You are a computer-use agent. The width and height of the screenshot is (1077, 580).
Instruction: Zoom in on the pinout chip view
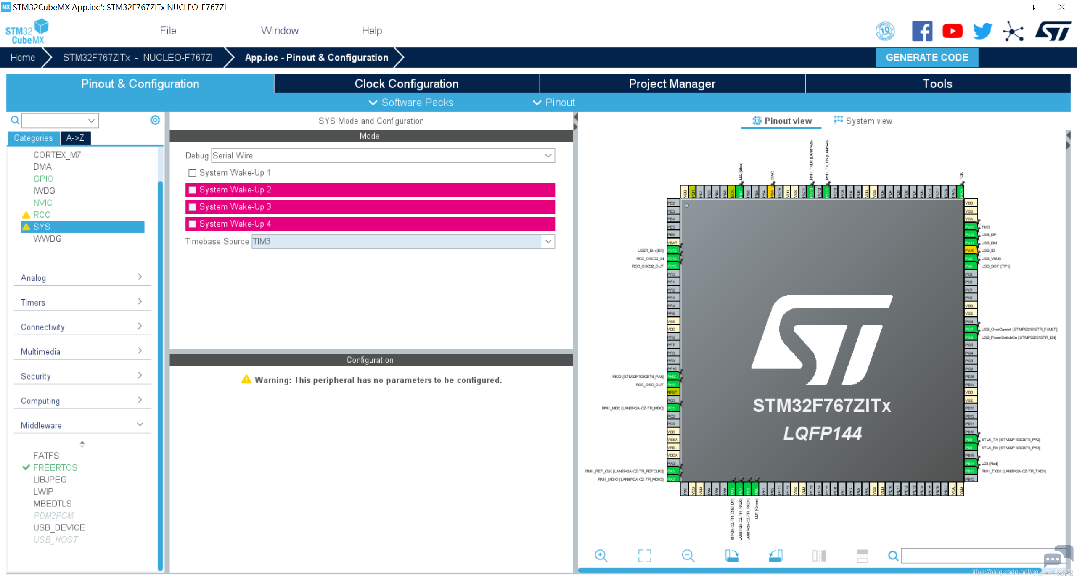coord(601,556)
